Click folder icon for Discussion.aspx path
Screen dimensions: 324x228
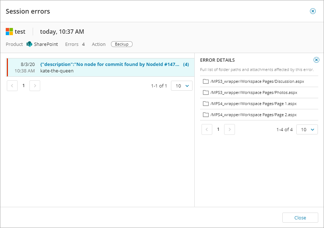206,81
